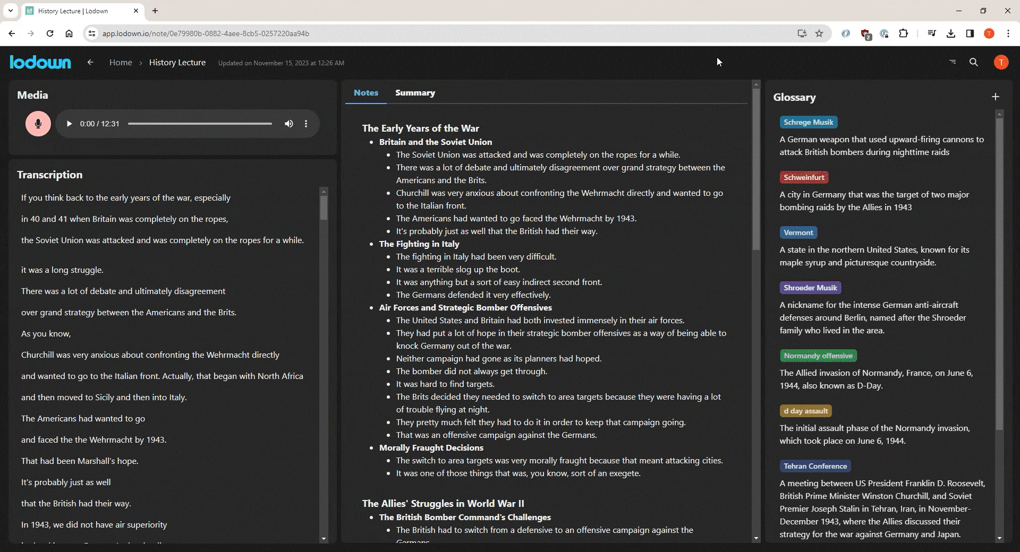Bookmark this page with star icon
Image resolution: width=1020 pixels, height=552 pixels.
(x=819, y=33)
